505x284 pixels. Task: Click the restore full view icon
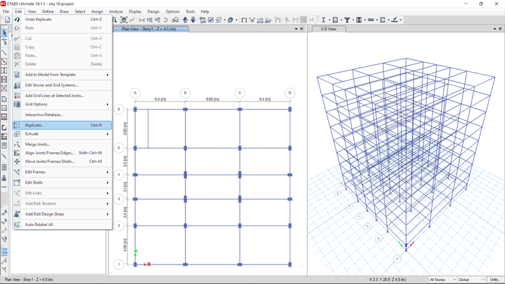[124, 20]
